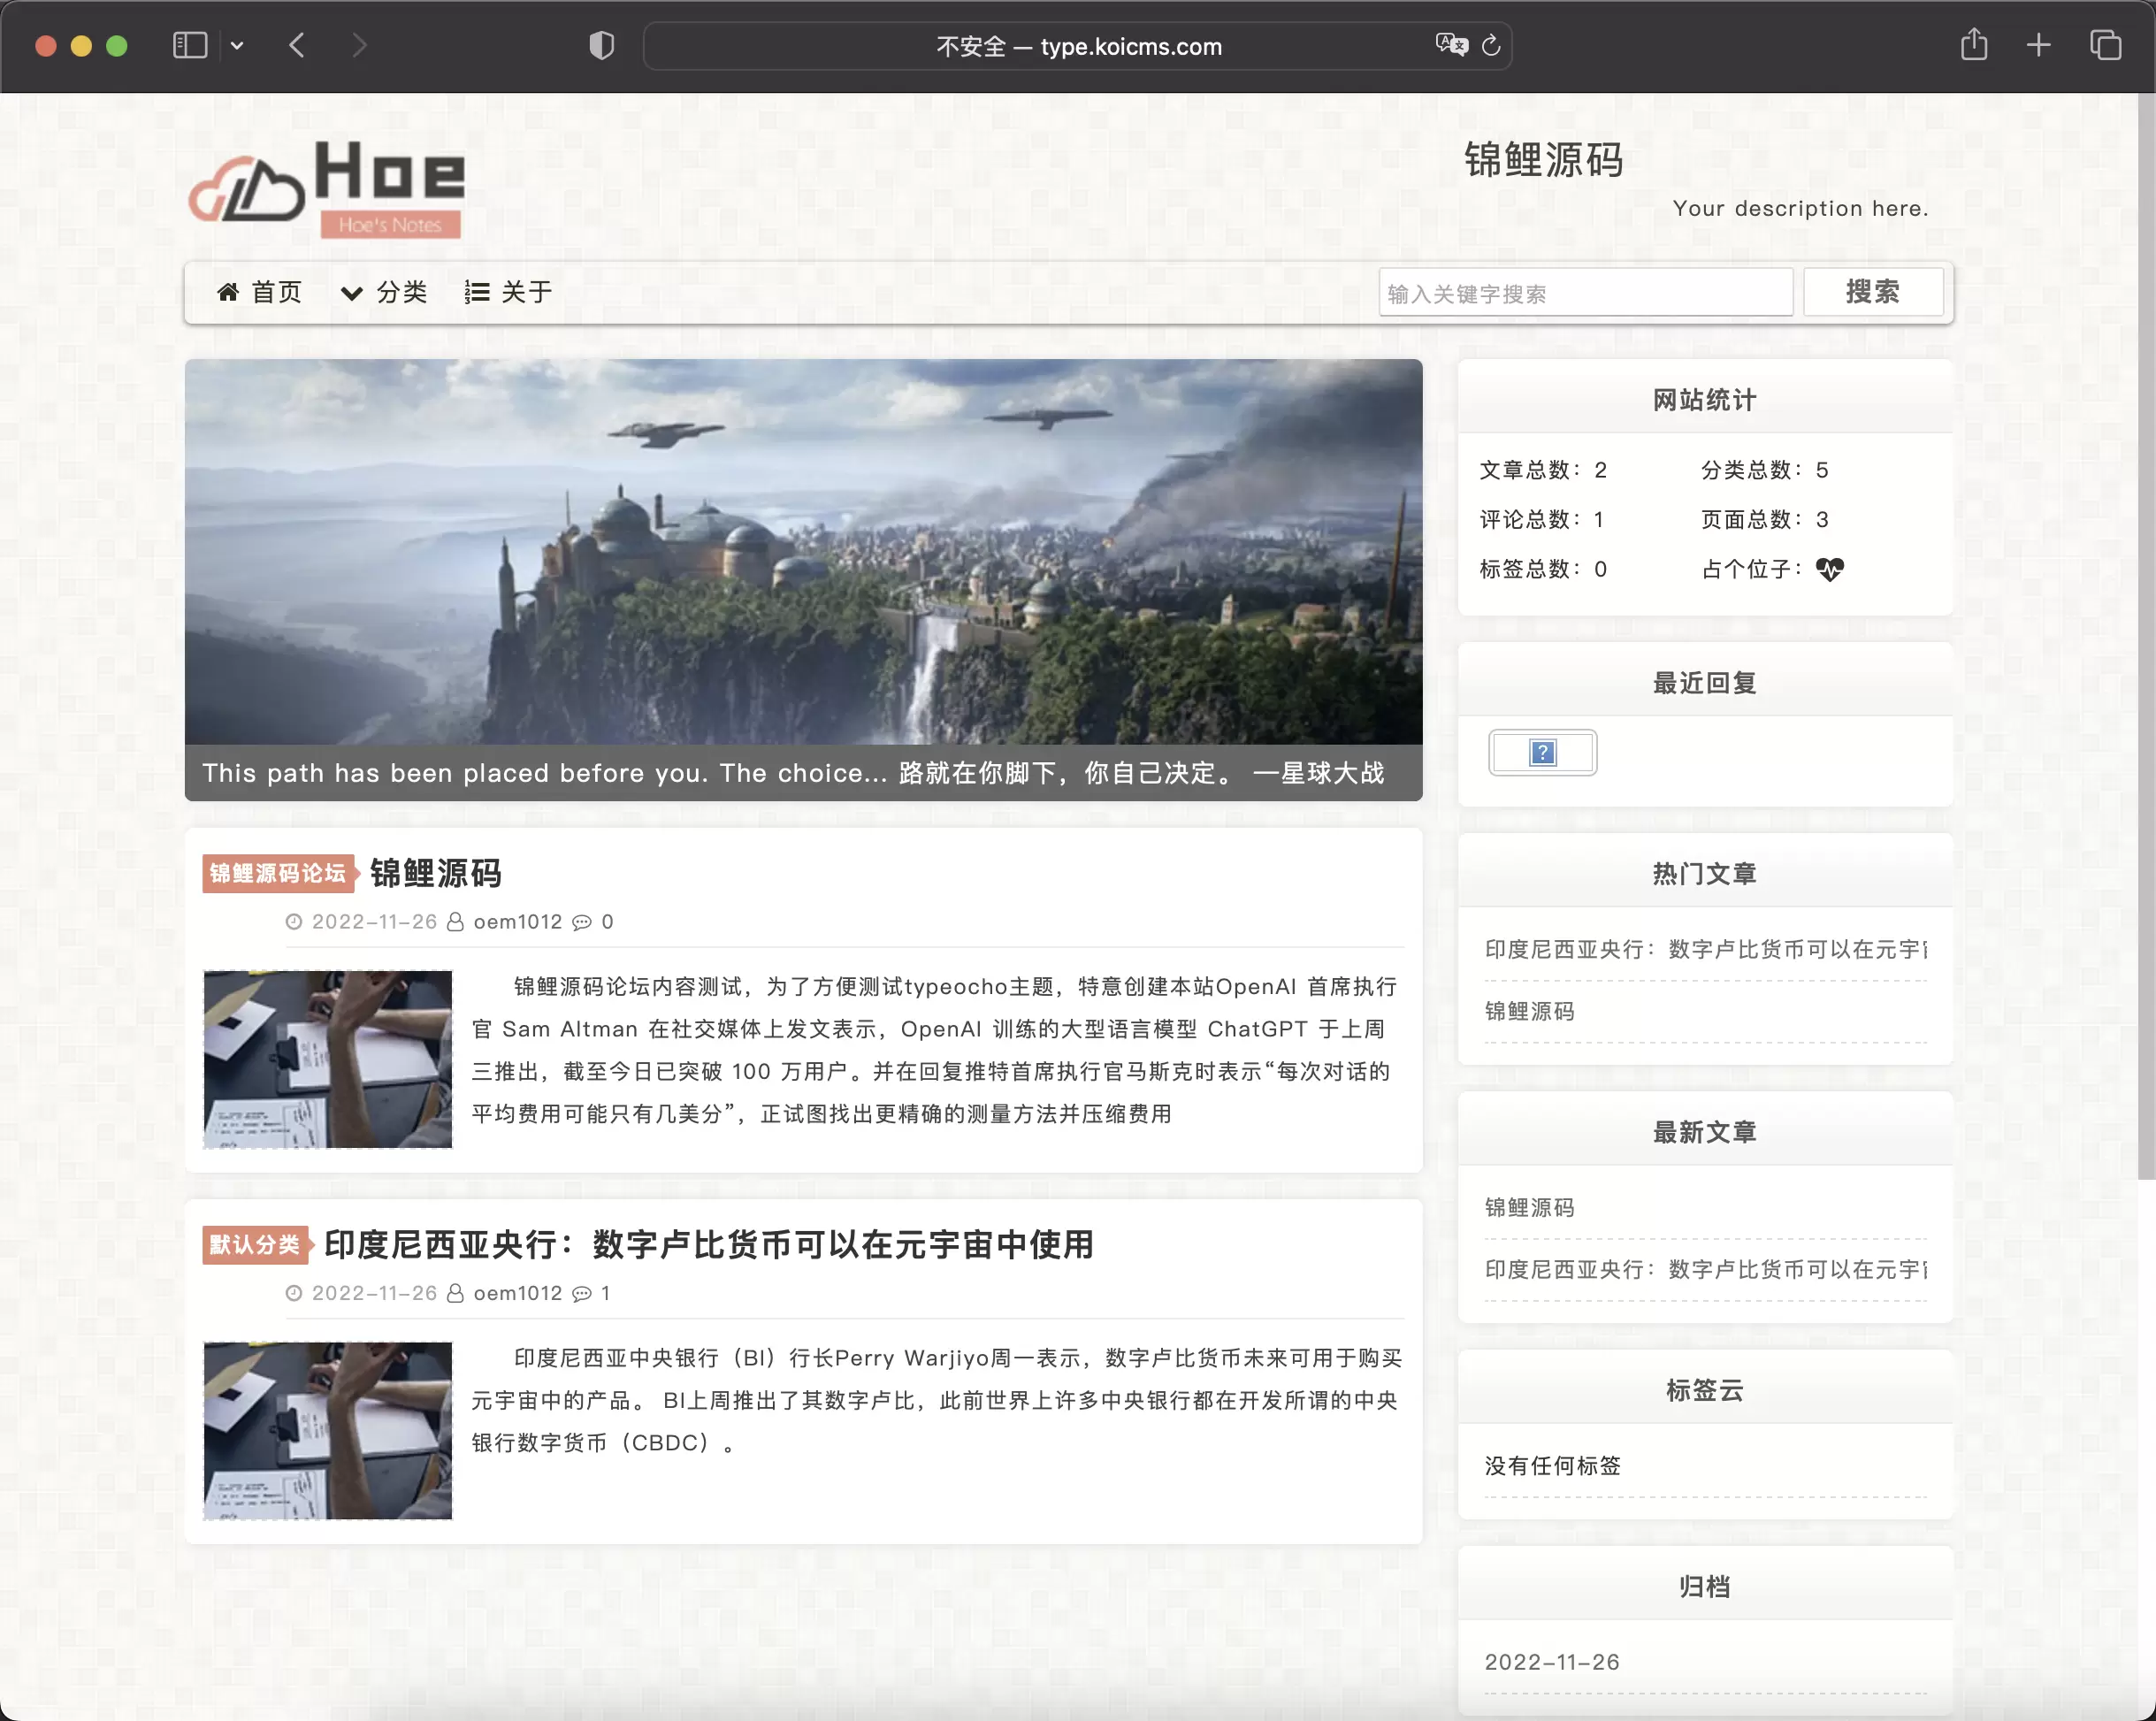Click the comment icon of 锦鲤源码 post
The image size is (2156, 1721).
(x=581, y=922)
